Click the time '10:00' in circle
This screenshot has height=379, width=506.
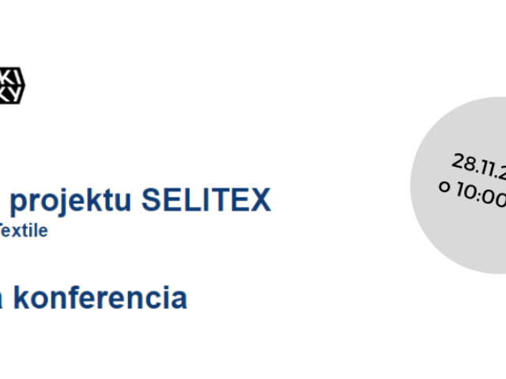[x=481, y=196]
